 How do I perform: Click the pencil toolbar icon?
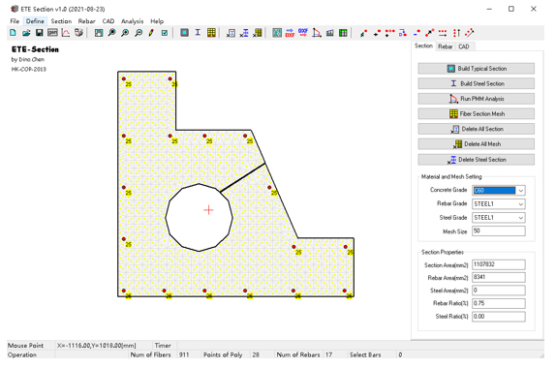151,33
